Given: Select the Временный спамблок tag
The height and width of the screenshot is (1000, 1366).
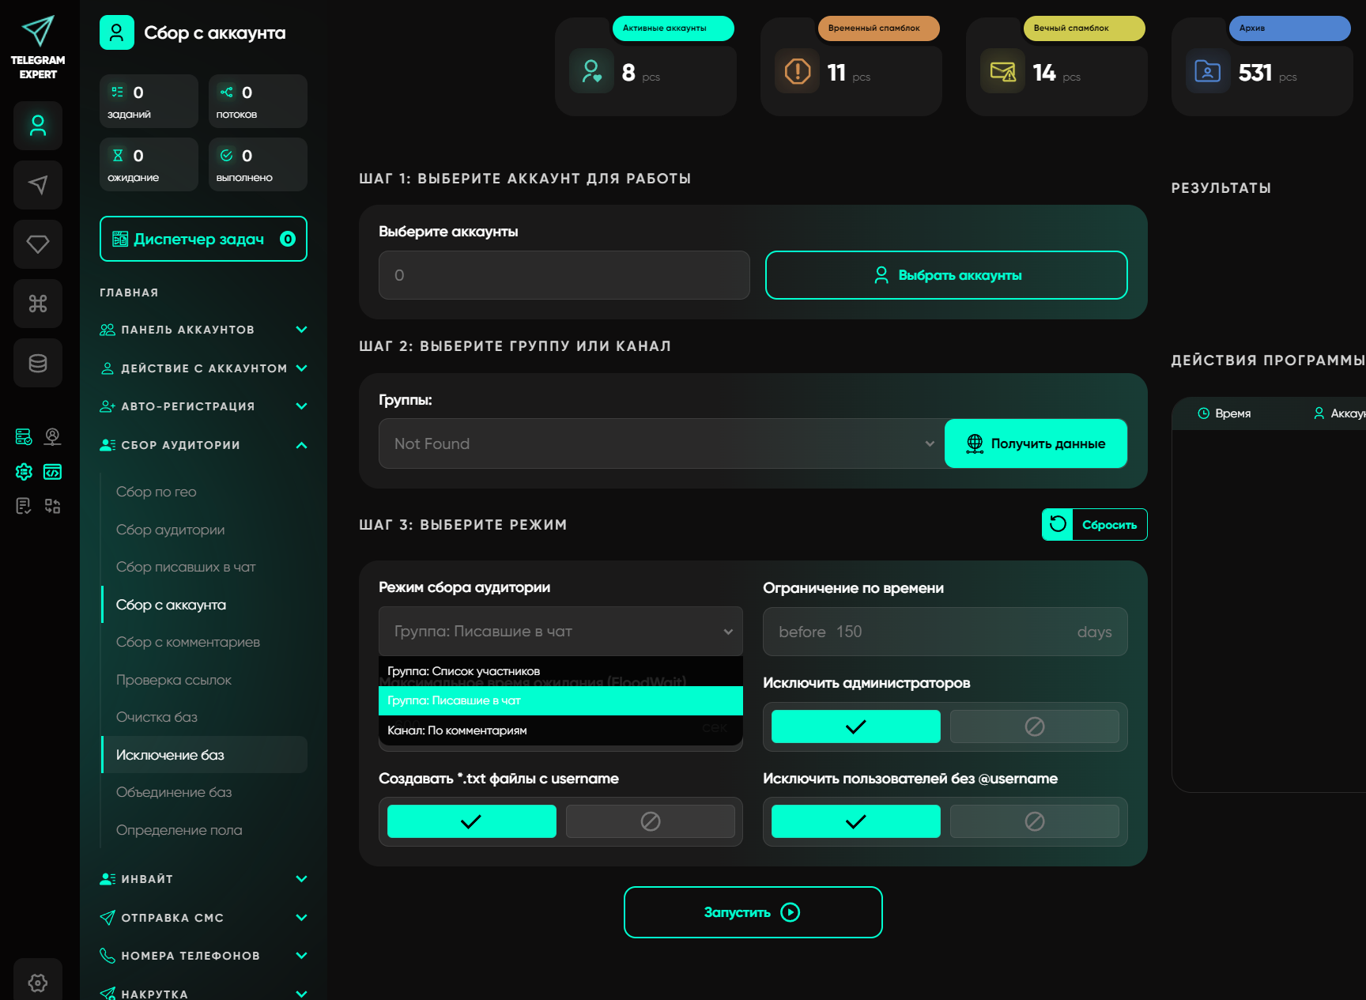Looking at the screenshot, I should [x=879, y=28].
